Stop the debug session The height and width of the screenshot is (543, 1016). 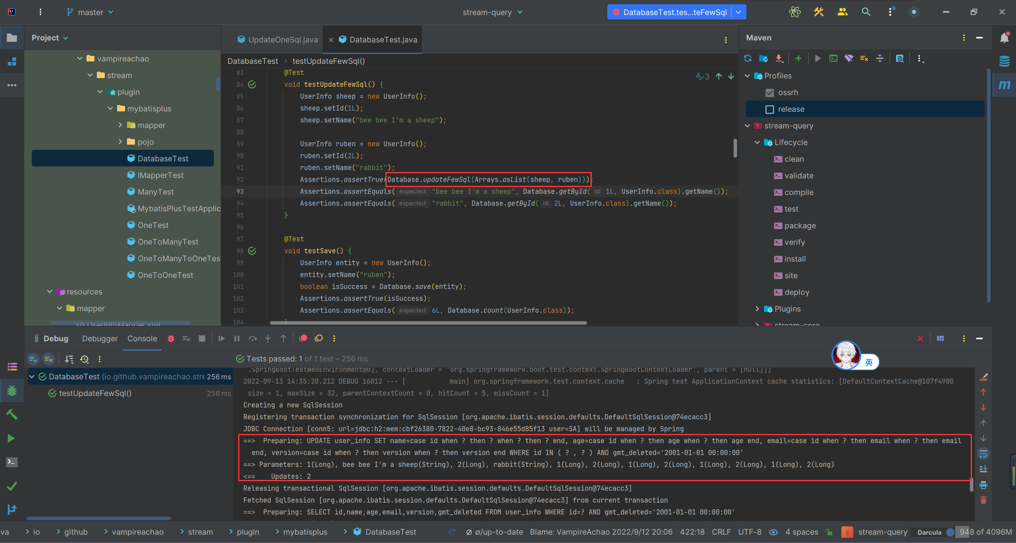(x=202, y=338)
